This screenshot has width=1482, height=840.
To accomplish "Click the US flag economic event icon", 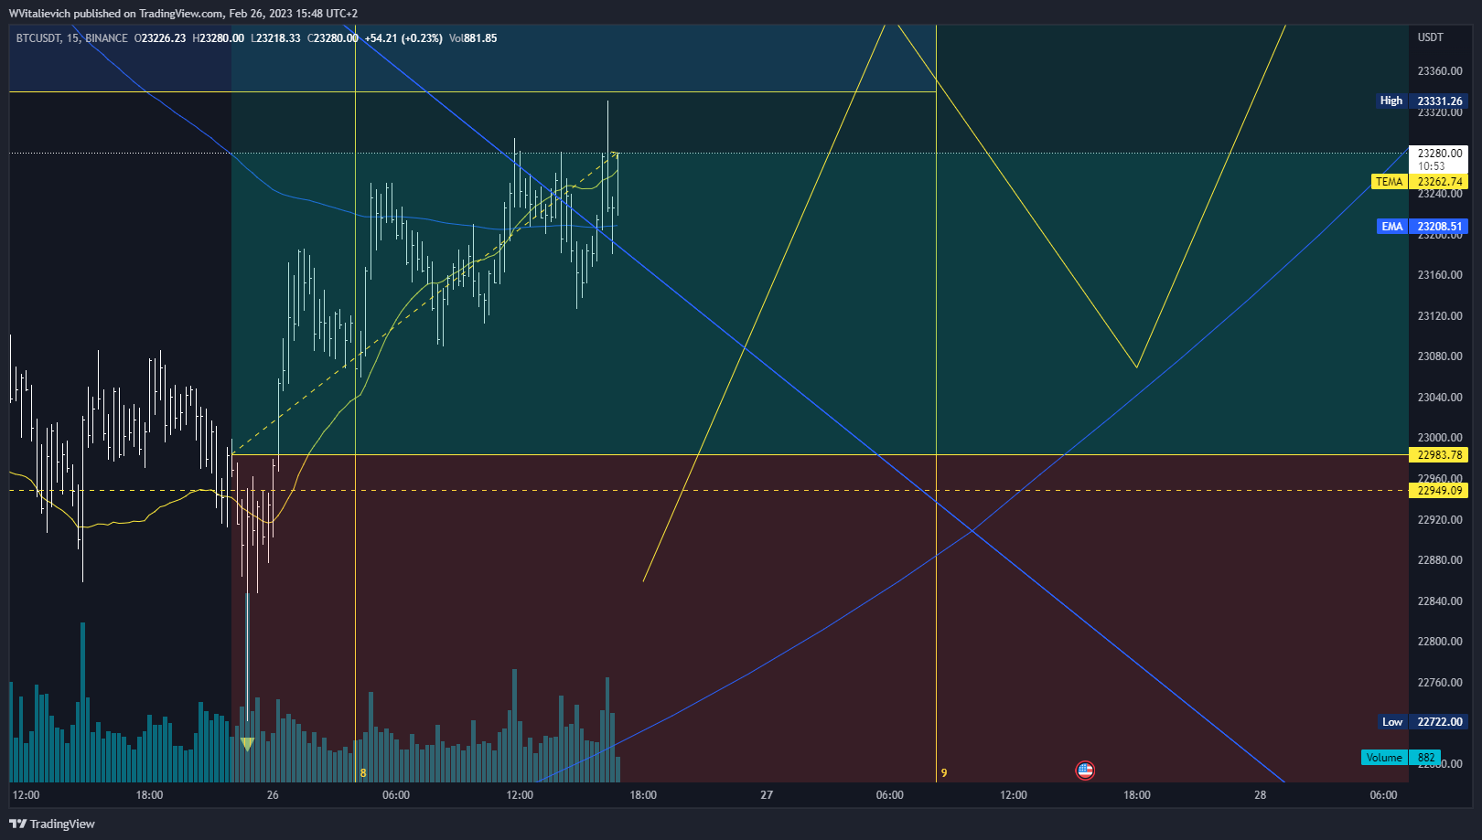I will click(x=1085, y=771).
